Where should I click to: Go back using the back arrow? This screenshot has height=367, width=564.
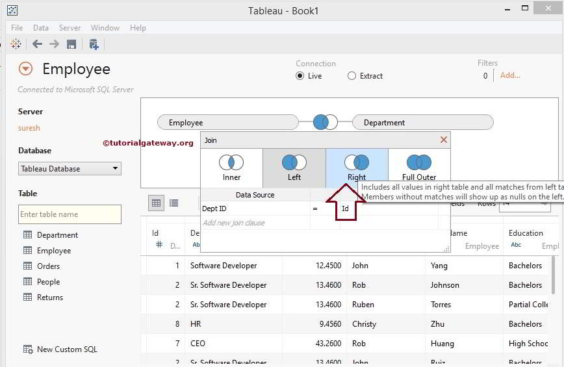(37, 44)
